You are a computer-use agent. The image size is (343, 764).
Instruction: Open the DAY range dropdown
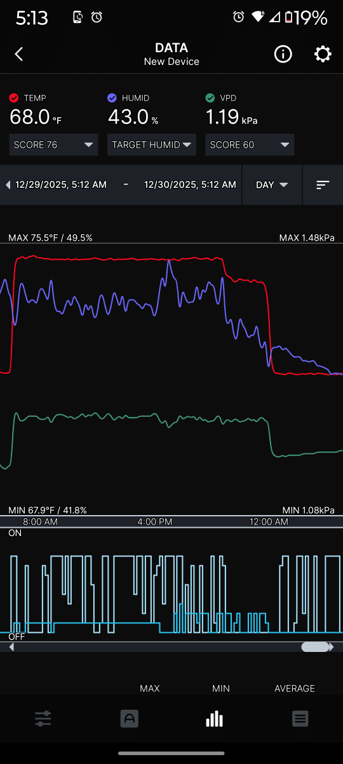(272, 185)
